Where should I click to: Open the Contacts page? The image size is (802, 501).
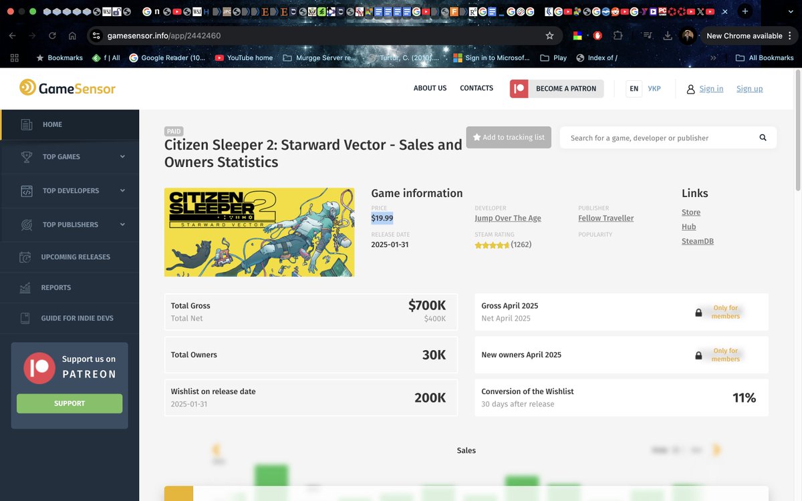tap(477, 88)
